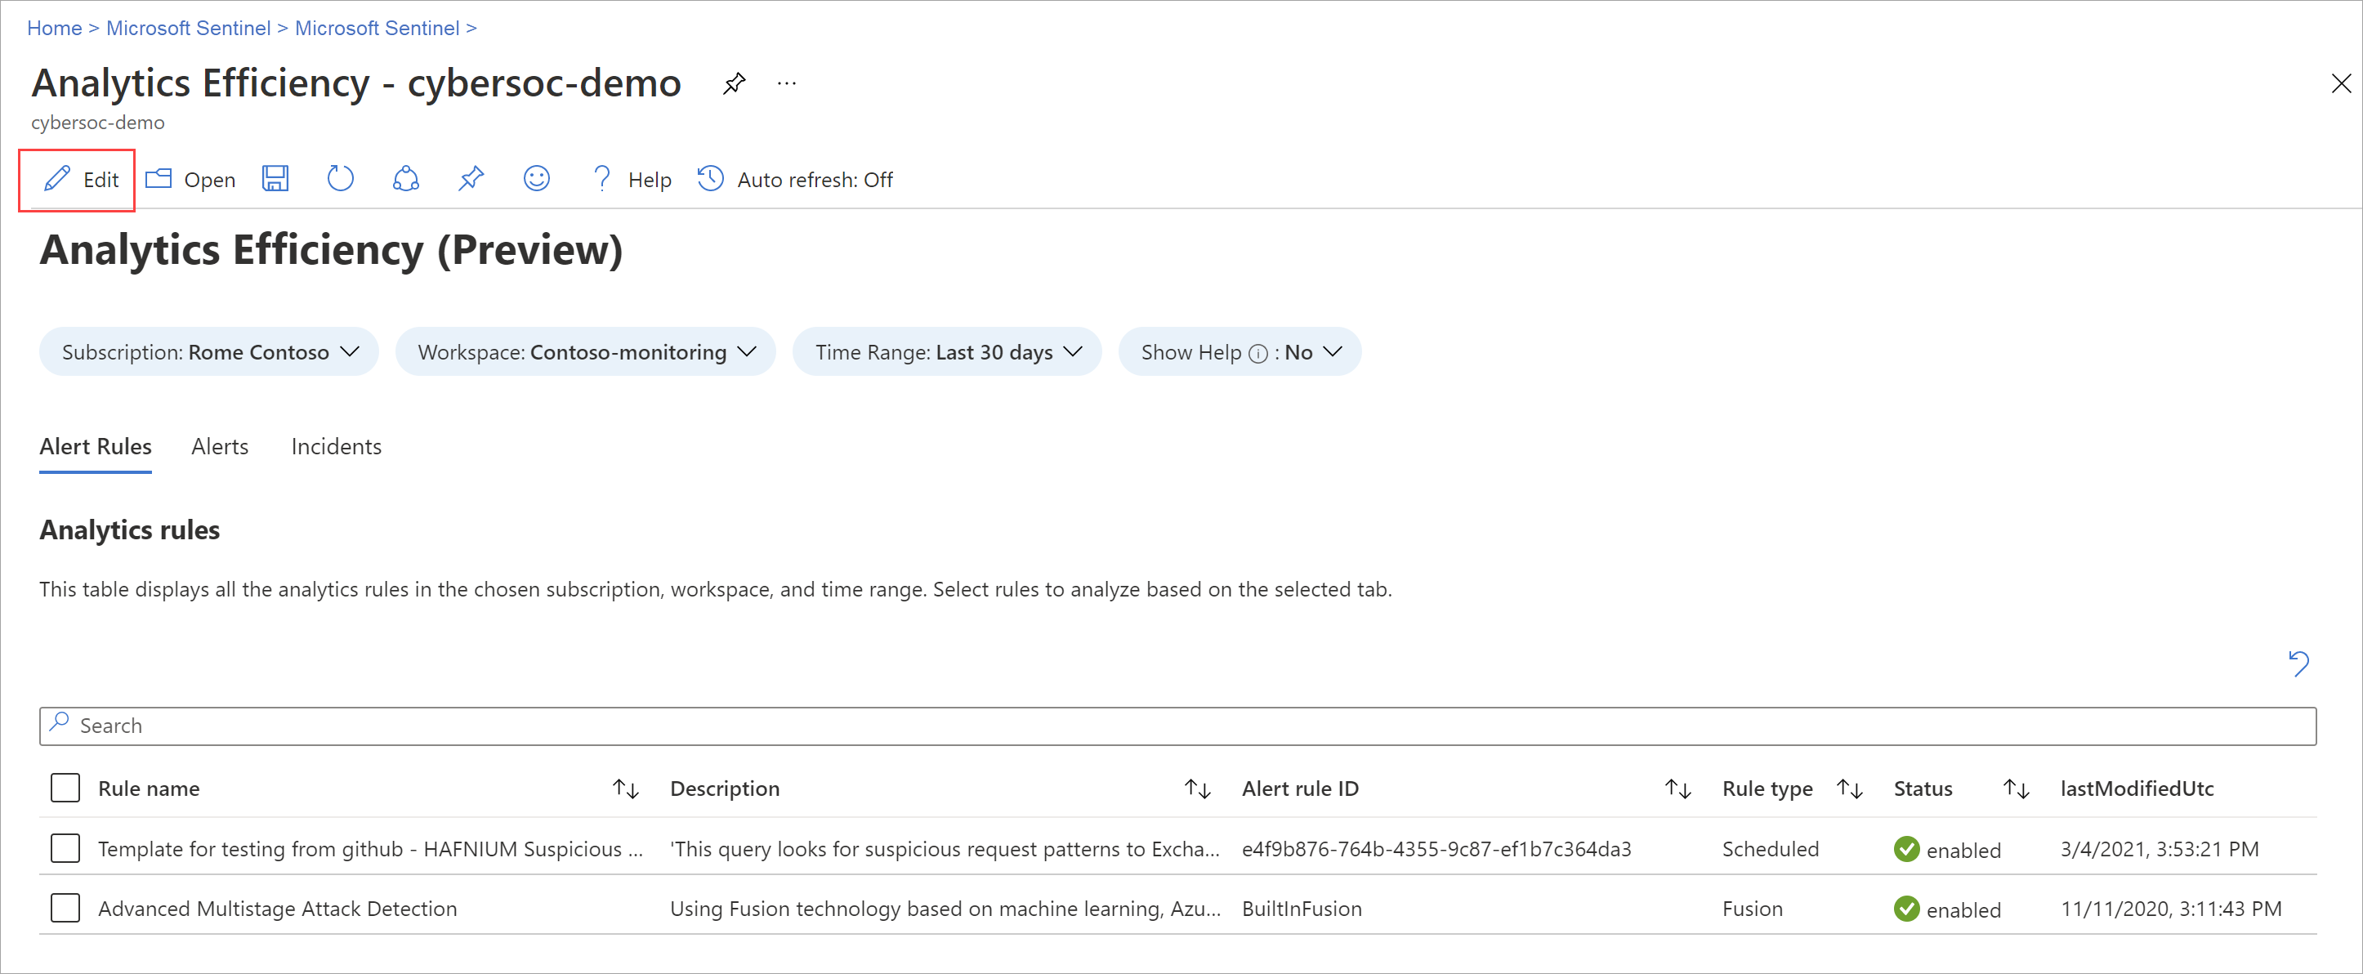
Task: Click the Share workbook icon in toolbar
Action: pyautogui.click(x=405, y=179)
